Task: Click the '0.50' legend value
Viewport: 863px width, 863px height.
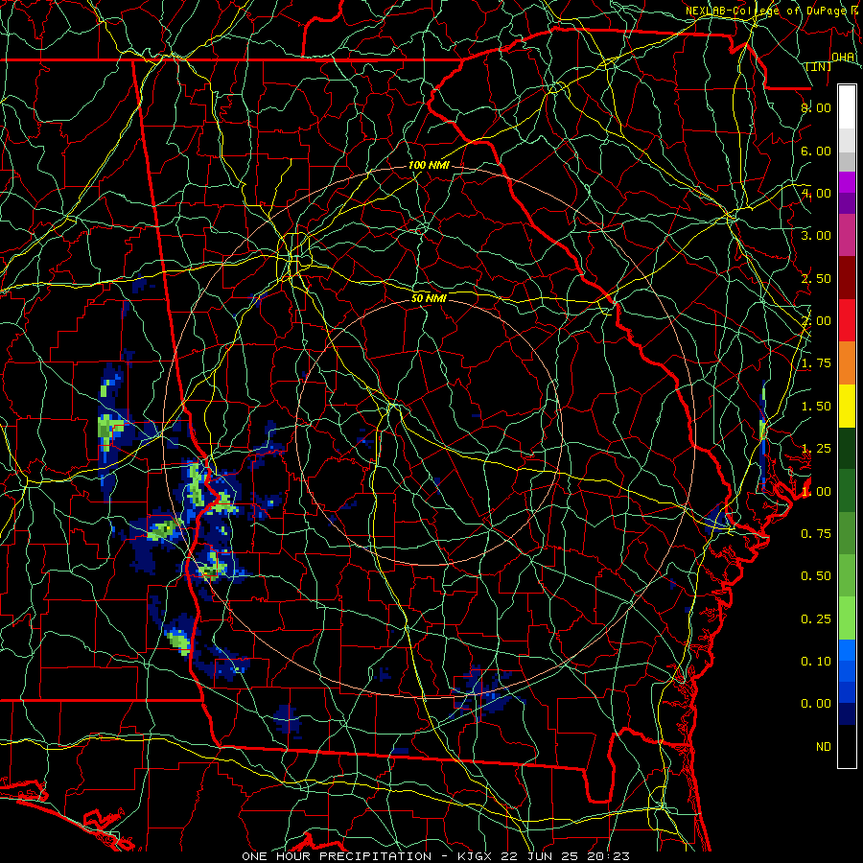Action: click(816, 576)
